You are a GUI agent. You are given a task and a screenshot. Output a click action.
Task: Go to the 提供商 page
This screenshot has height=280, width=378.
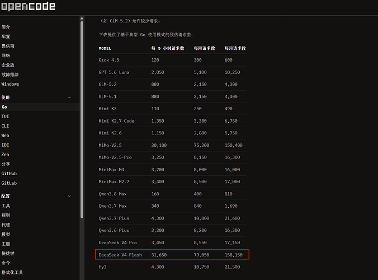pos(8,46)
